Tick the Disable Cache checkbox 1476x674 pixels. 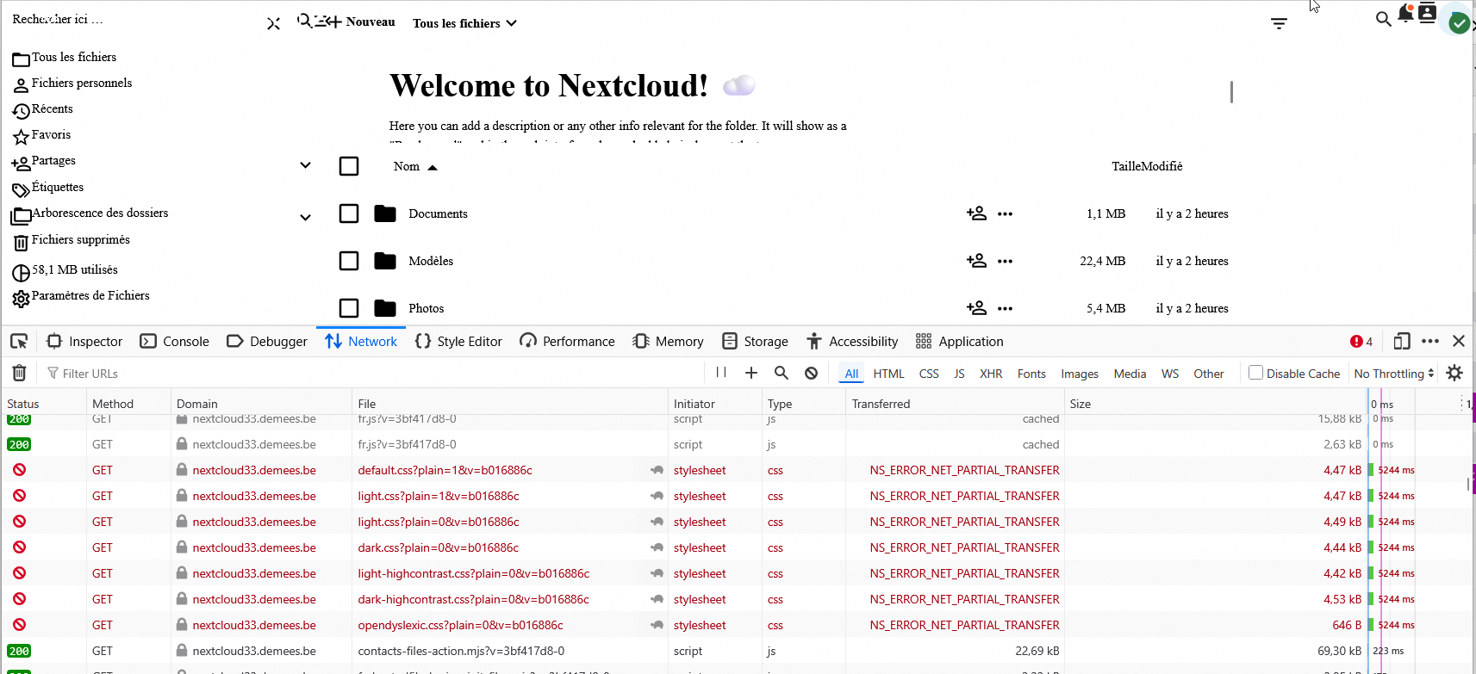pyautogui.click(x=1255, y=373)
